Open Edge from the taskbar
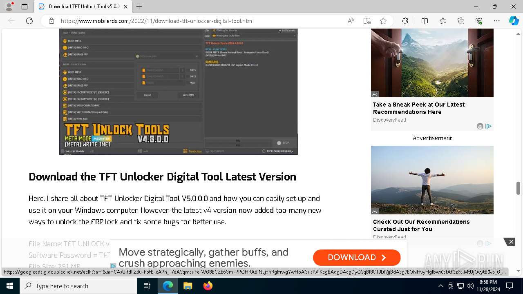Image resolution: width=523 pixels, height=294 pixels. [168, 286]
